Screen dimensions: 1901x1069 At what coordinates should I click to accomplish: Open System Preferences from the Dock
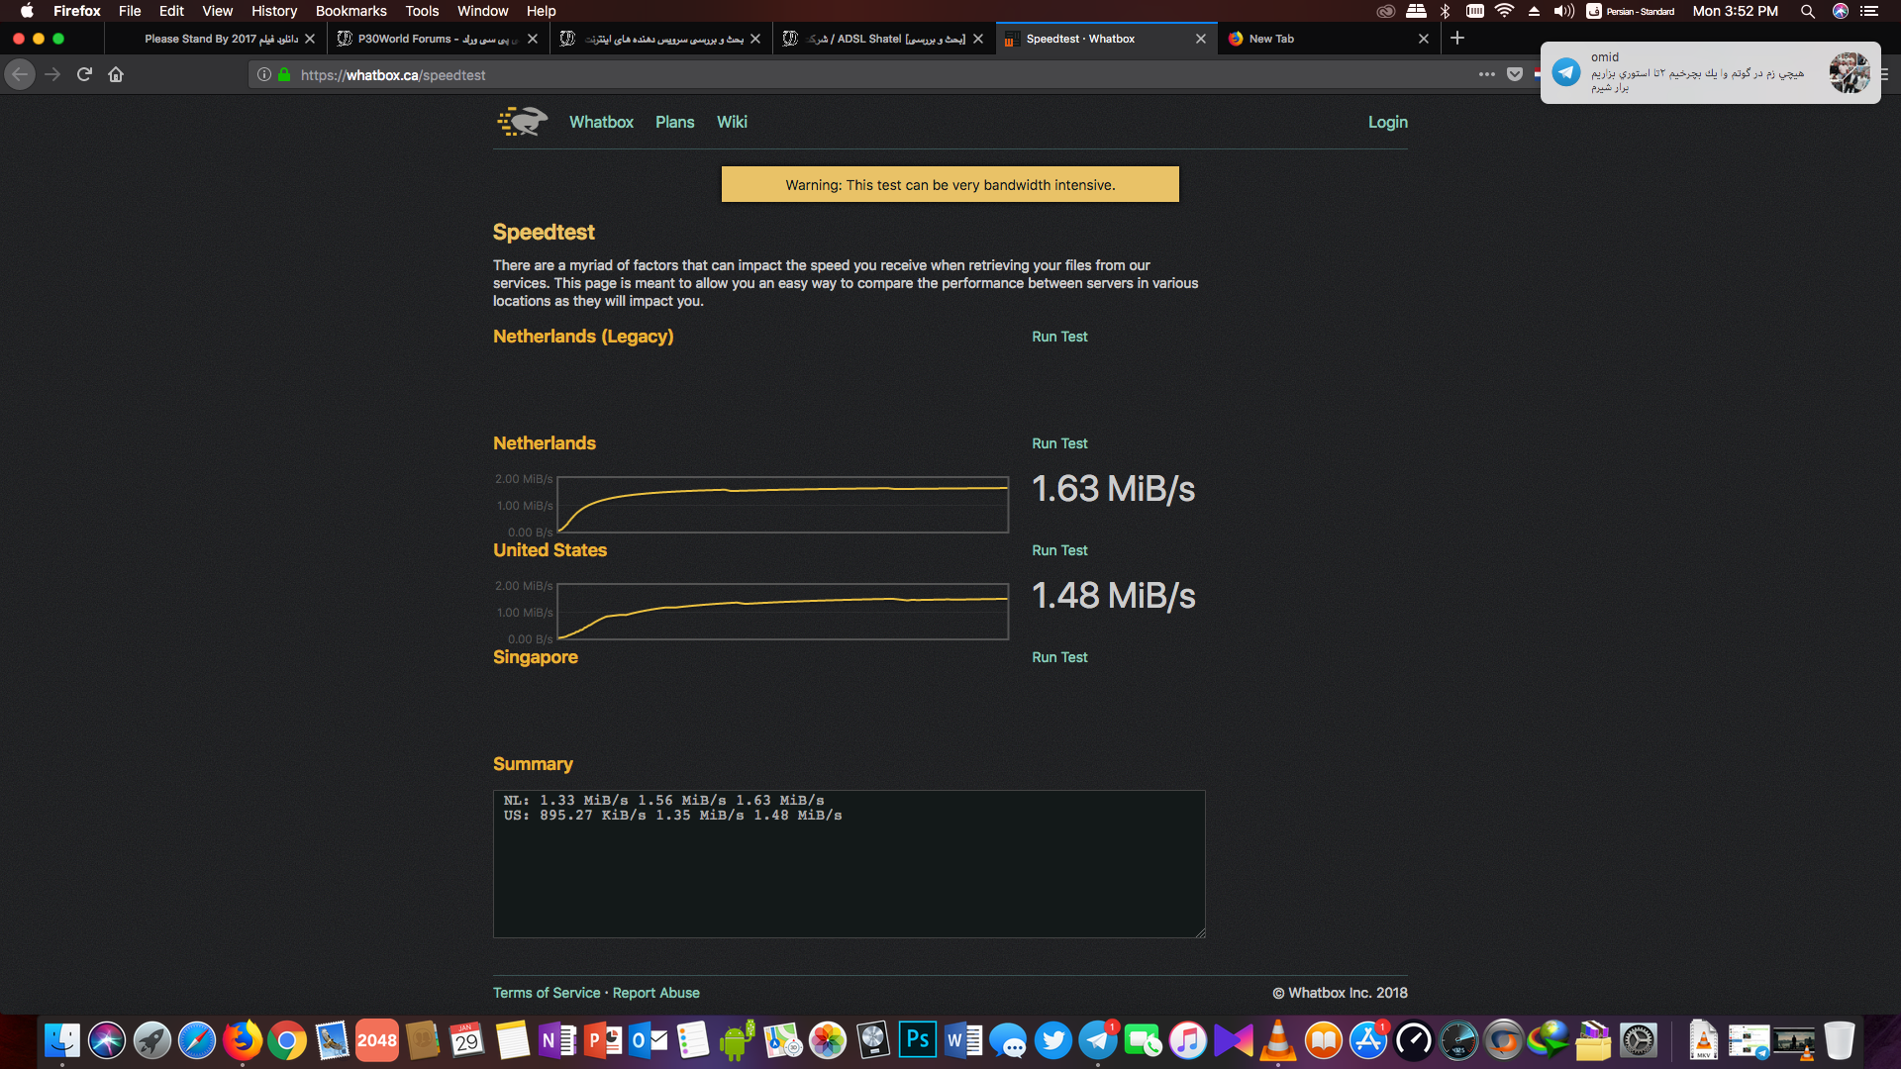1639,1040
